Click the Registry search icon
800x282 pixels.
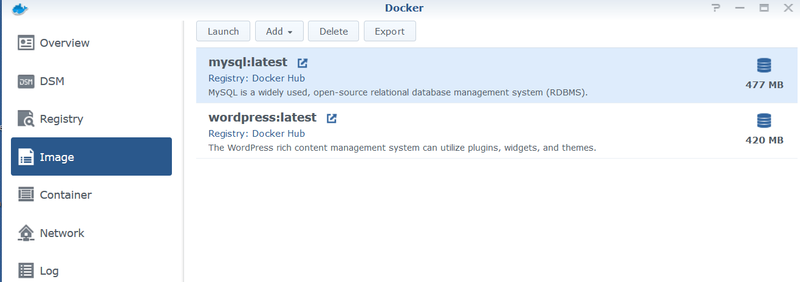(26, 119)
